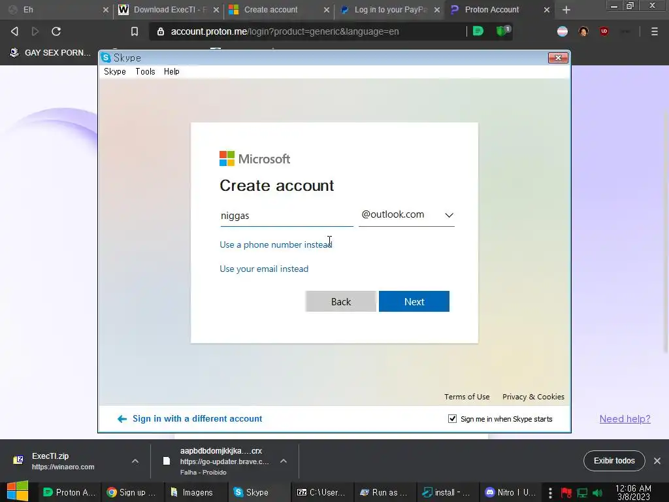Image resolution: width=669 pixels, height=502 pixels.
Task: Click 'Use your email instead' link
Action: [x=264, y=269]
